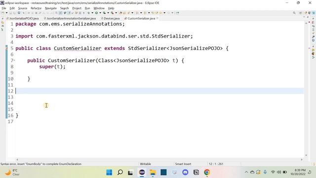Viewport: 316px width, 178px height.
Task: Click the vertical scrollbar up arrow
Action: pos(306,23)
